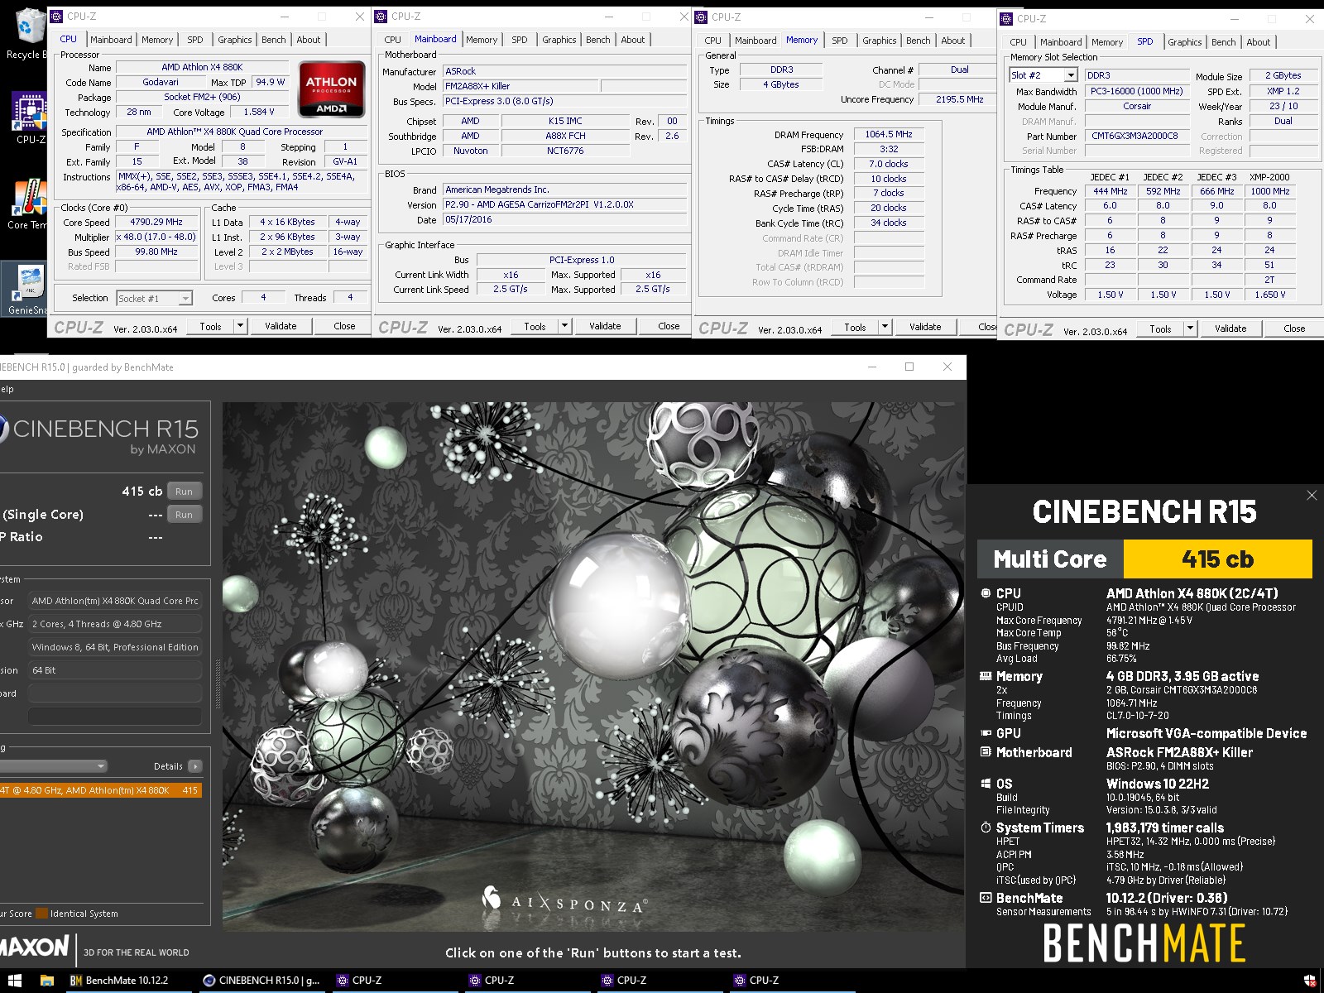Viewport: 1324px width, 993px height.
Task: Click the Windows Start button
Action: pyautogui.click(x=14, y=981)
